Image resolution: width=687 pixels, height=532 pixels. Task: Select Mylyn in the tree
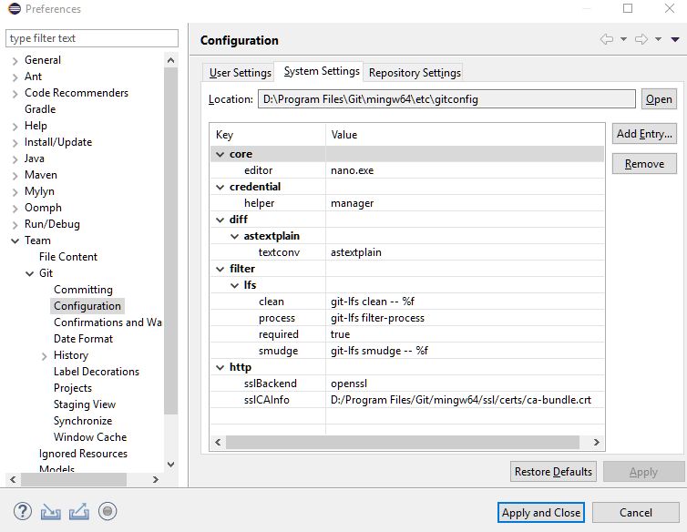coord(39,191)
